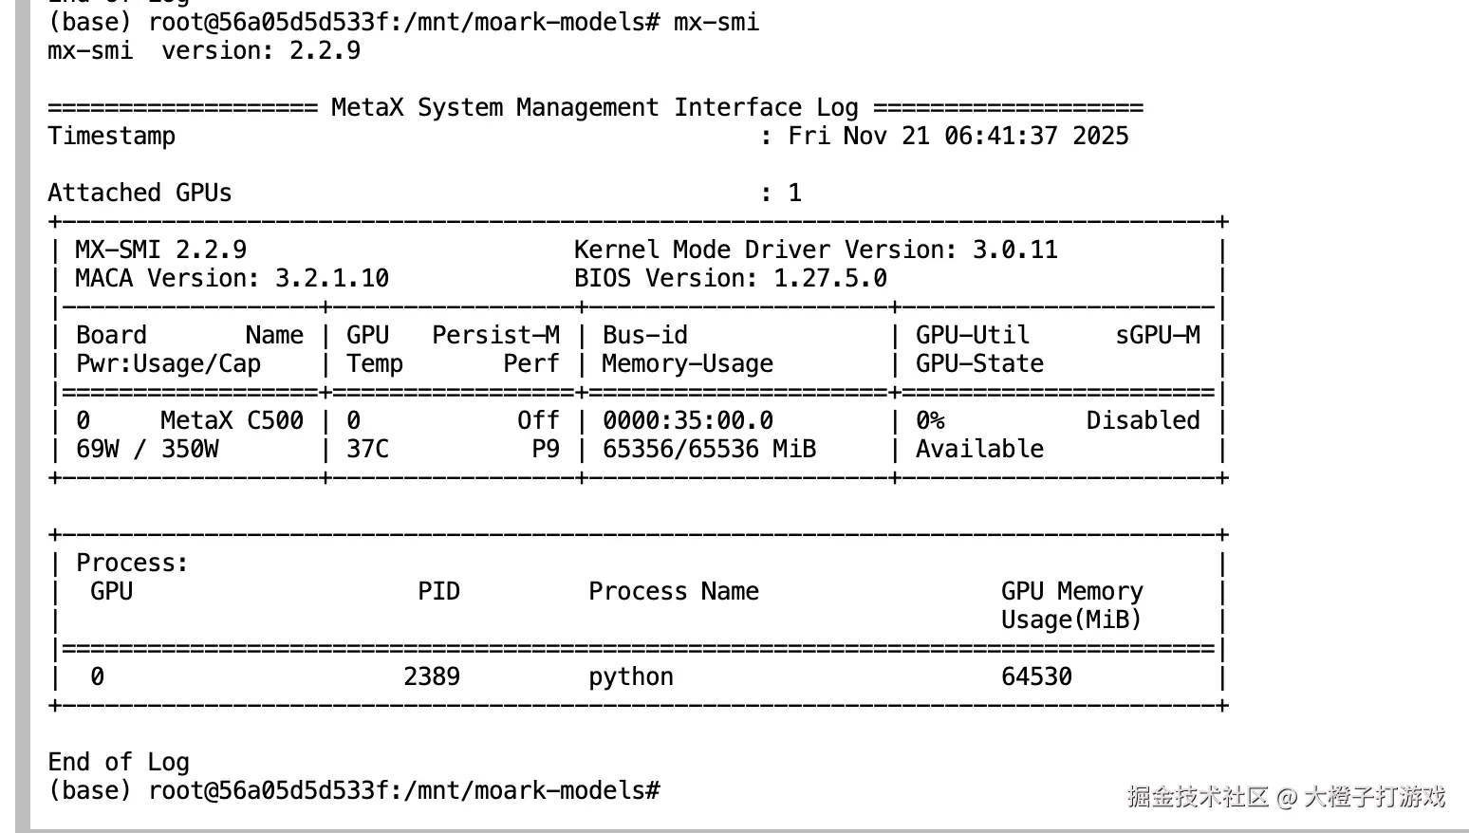This screenshot has width=1469, height=833.
Task: Click the mx-smi version 2.2.9 line
Action: point(204,50)
